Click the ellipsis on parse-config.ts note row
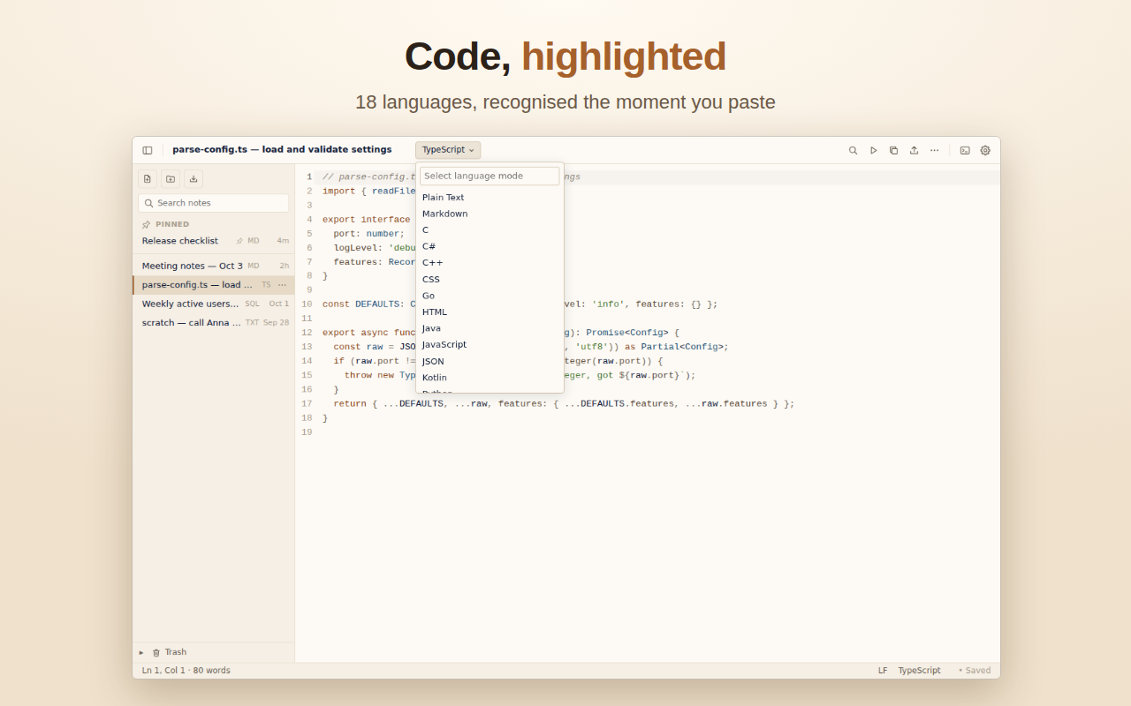 pyautogui.click(x=283, y=285)
